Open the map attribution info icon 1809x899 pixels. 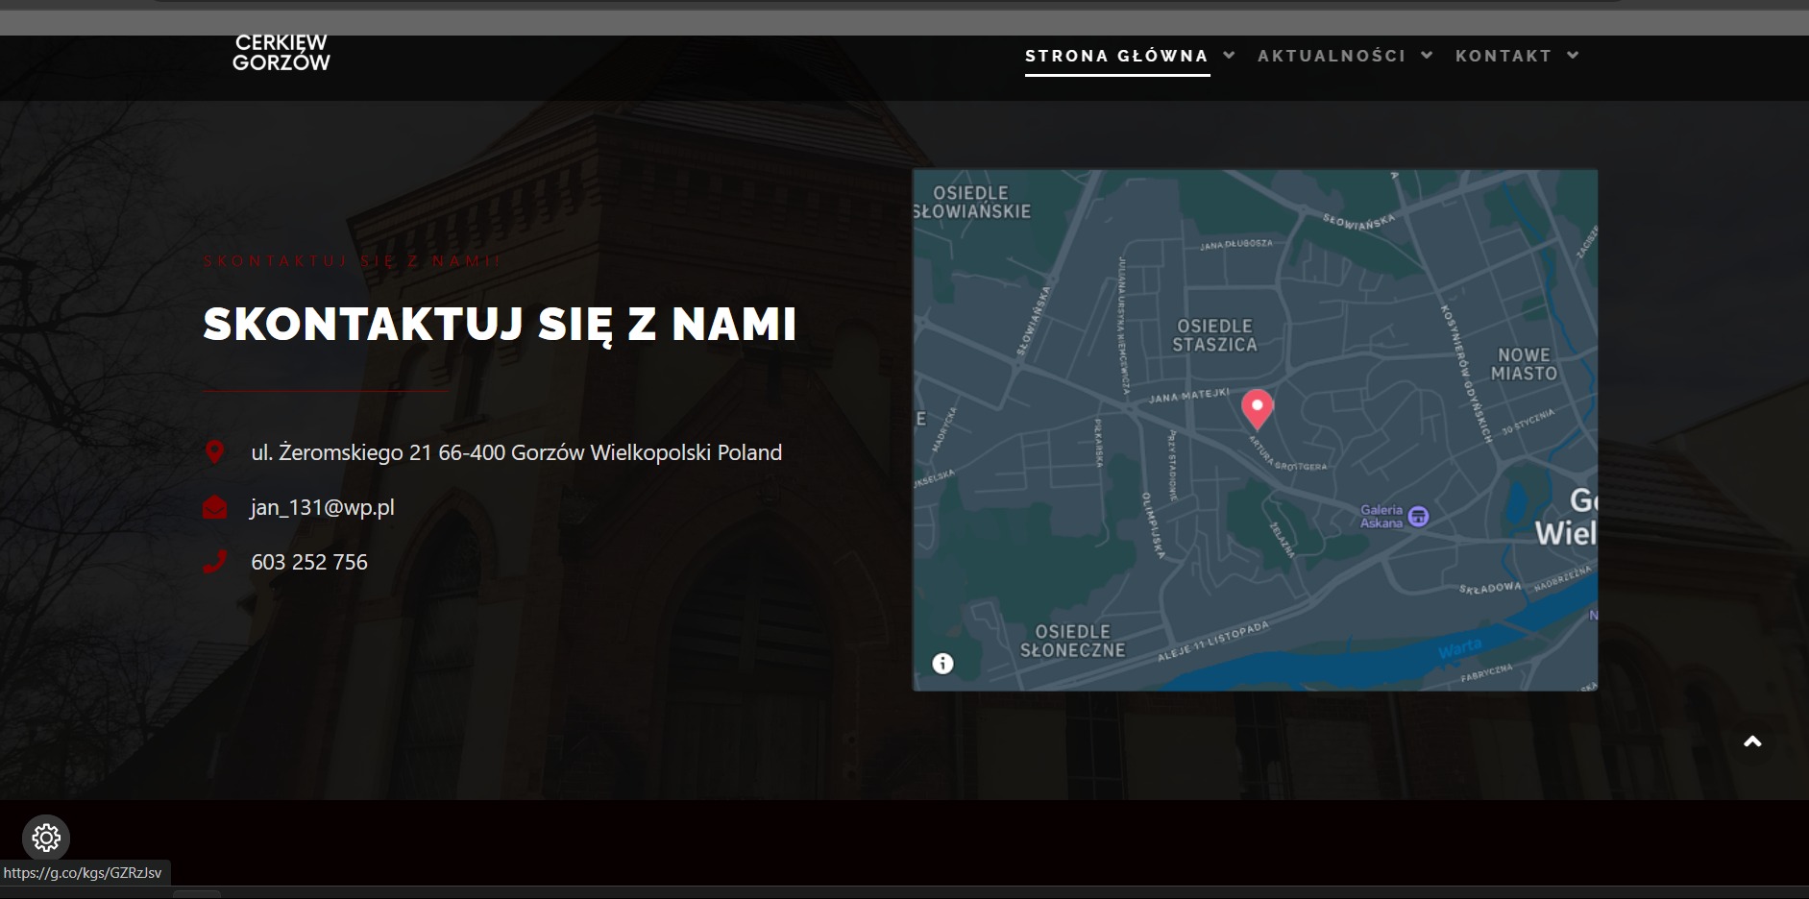tap(941, 664)
